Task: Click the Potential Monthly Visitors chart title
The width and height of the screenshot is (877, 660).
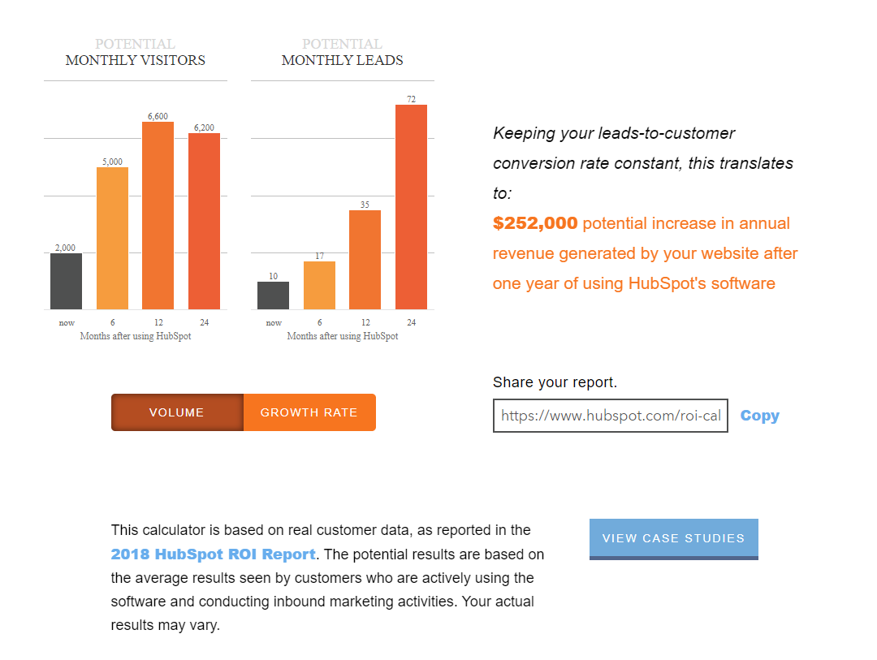Action: (135, 52)
